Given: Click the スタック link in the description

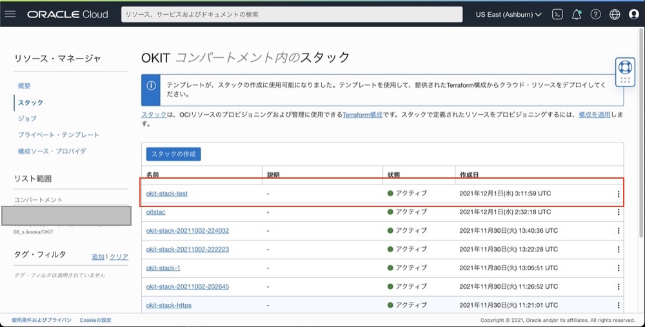Looking at the screenshot, I should tap(154, 115).
